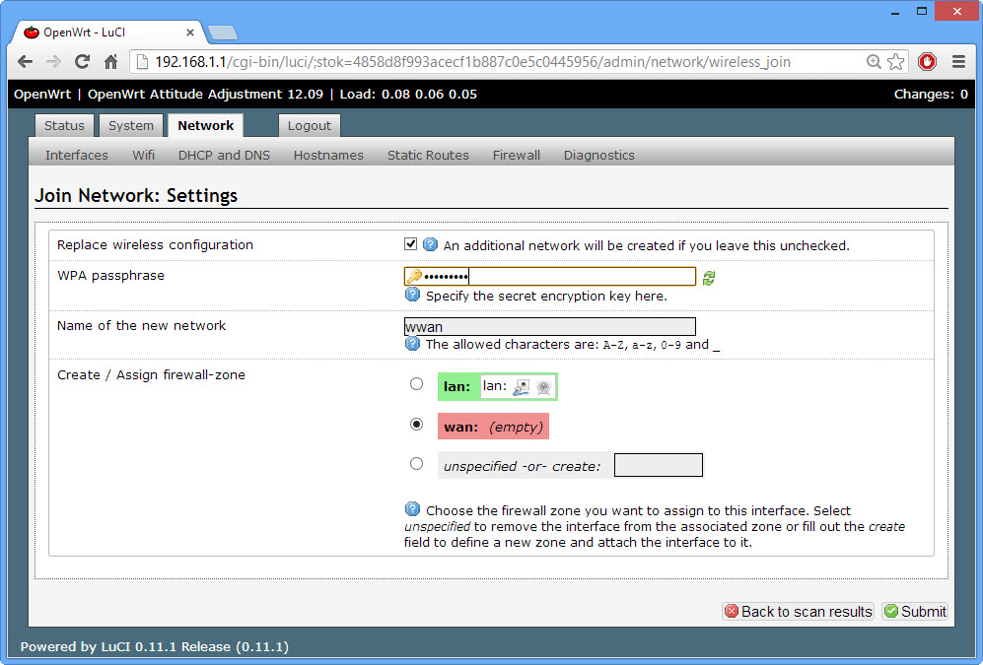Click the wireless interface icon in lan zone
Image resolution: width=983 pixels, height=665 pixels.
(543, 387)
